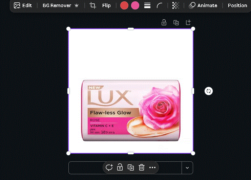
Task: Open the three-dot More options menu
Action: coord(152,167)
